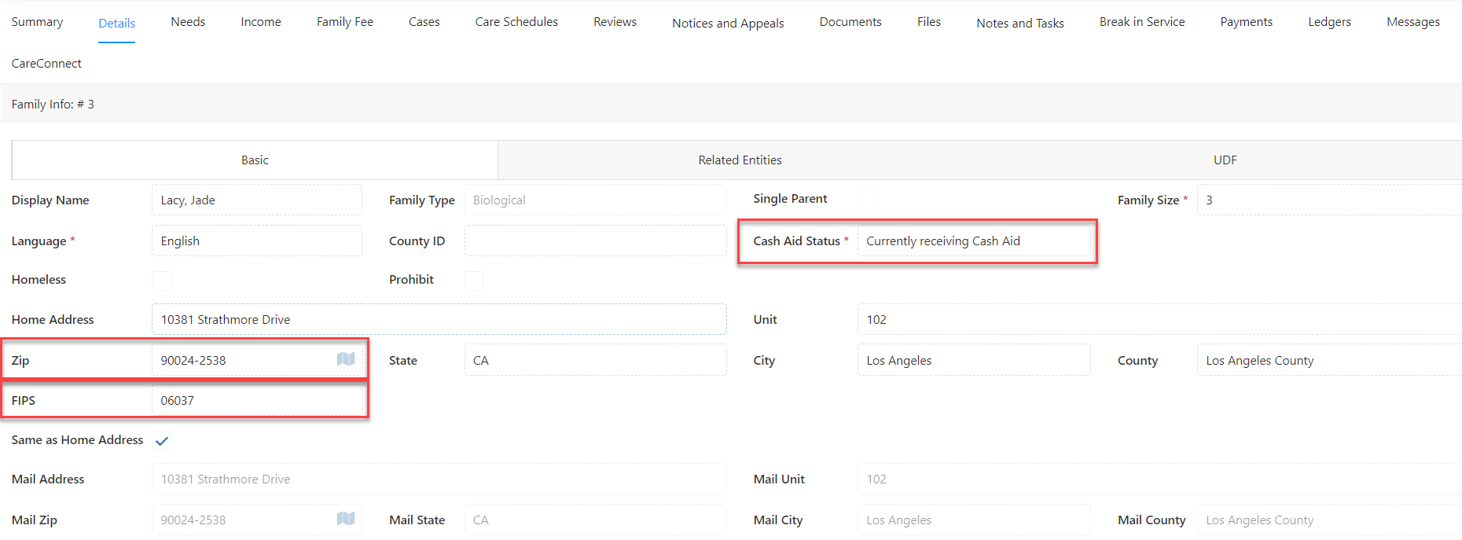Click the empty County ID field
This screenshot has height=540, width=1462.
coord(595,241)
